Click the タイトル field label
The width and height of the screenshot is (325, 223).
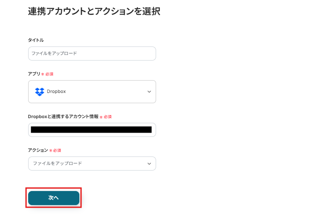[x=36, y=40]
